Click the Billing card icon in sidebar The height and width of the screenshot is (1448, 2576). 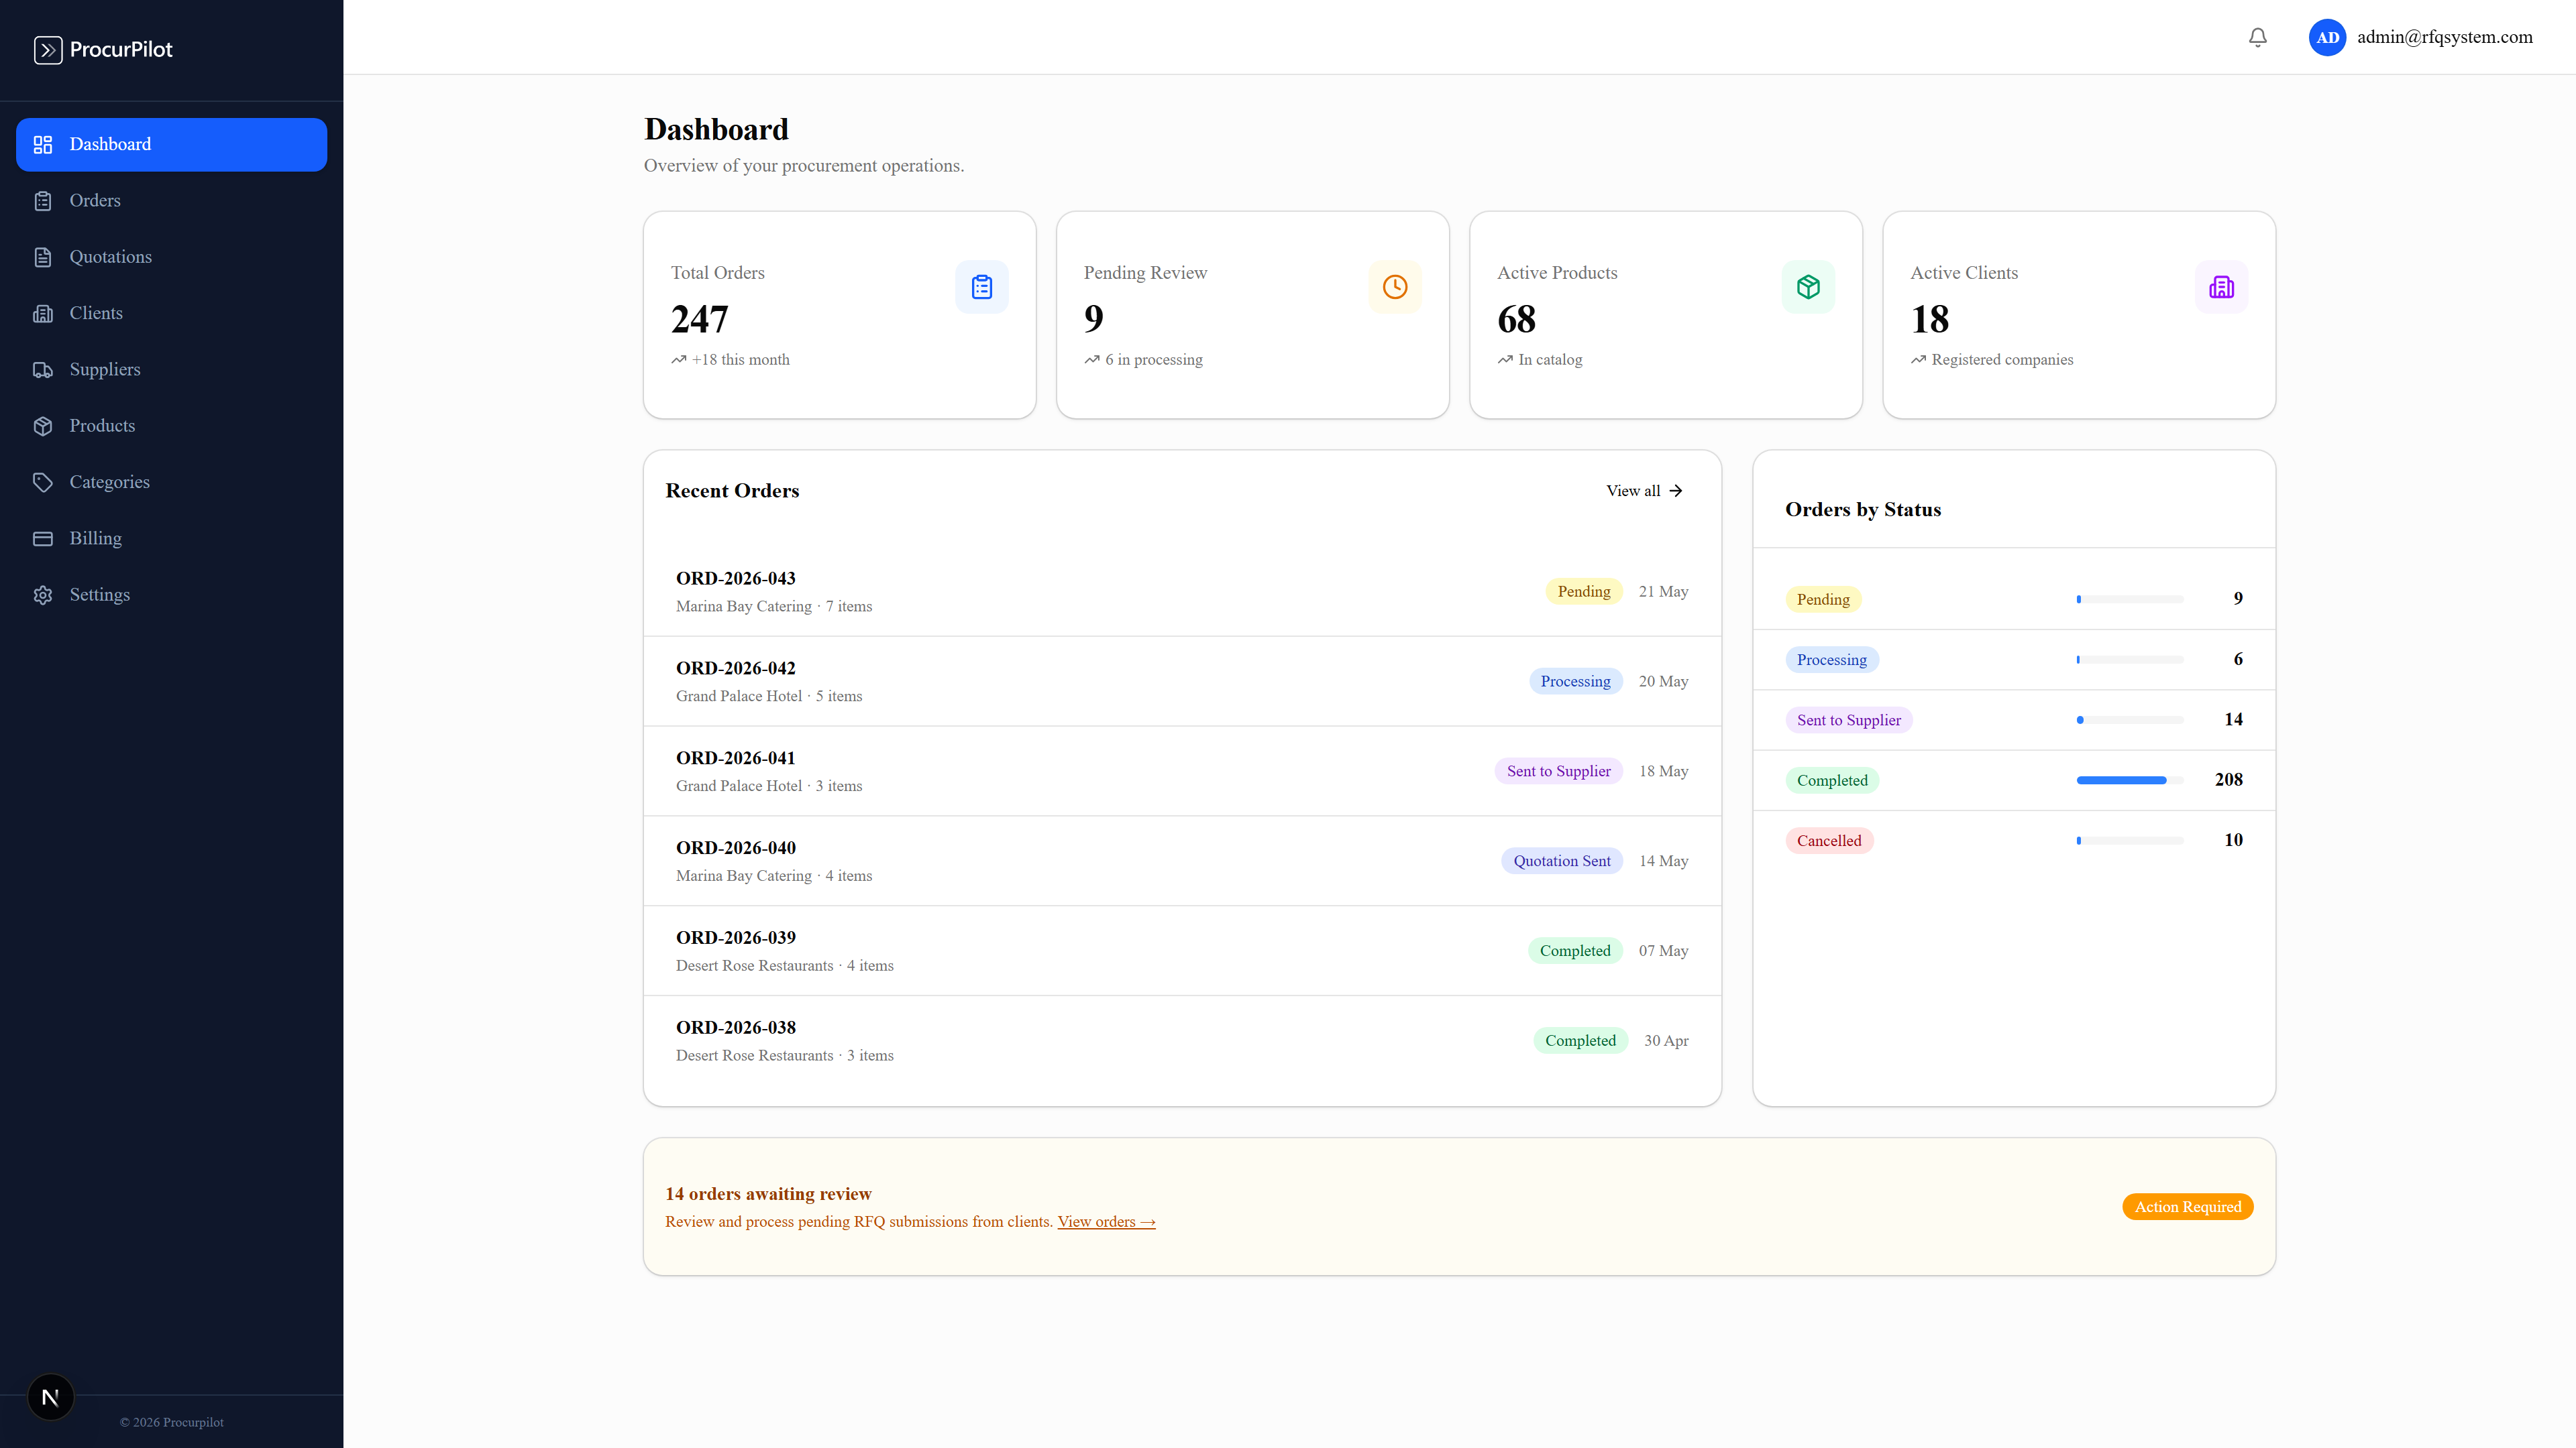click(x=43, y=538)
